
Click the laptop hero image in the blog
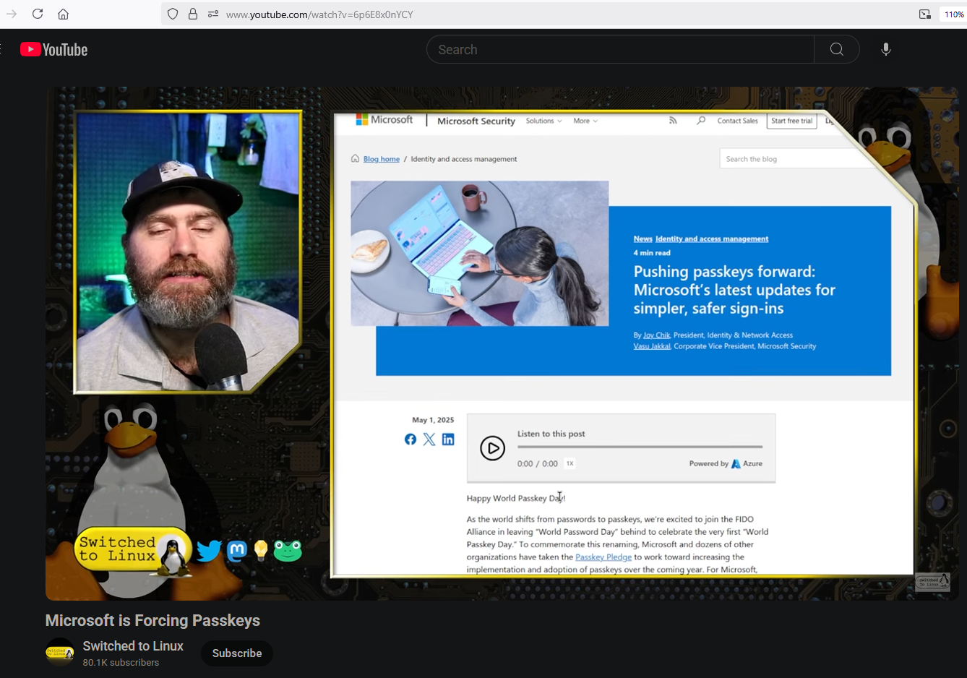point(479,253)
